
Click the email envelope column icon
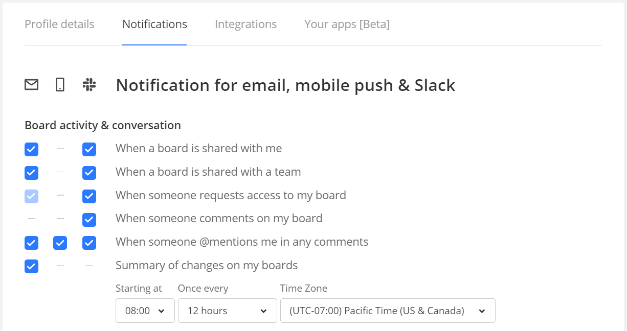[x=31, y=85]
